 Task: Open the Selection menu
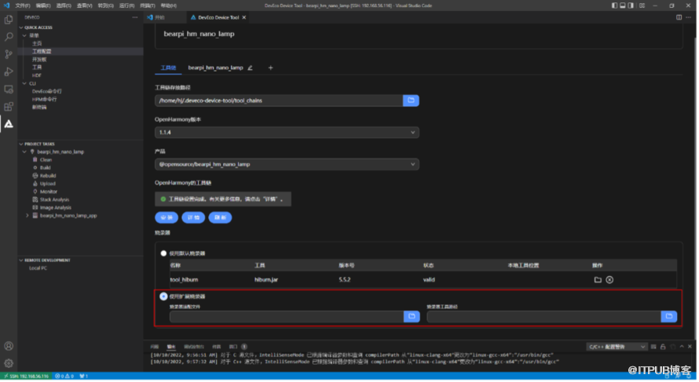pyautogui.click(x=64, y=5)
